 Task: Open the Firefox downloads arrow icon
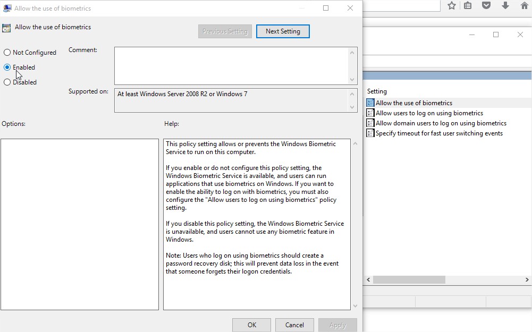[x=504, y=5]
